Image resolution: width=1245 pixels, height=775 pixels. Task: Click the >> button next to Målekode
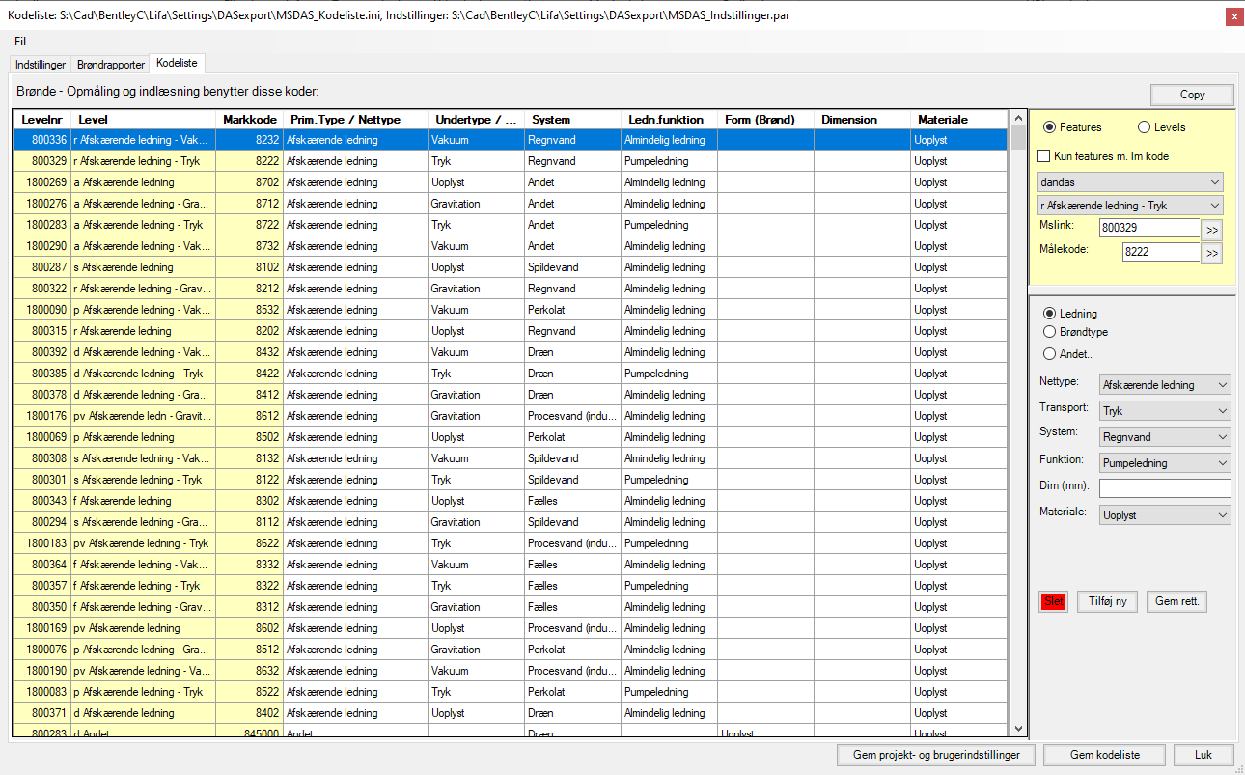point(1211,253)
